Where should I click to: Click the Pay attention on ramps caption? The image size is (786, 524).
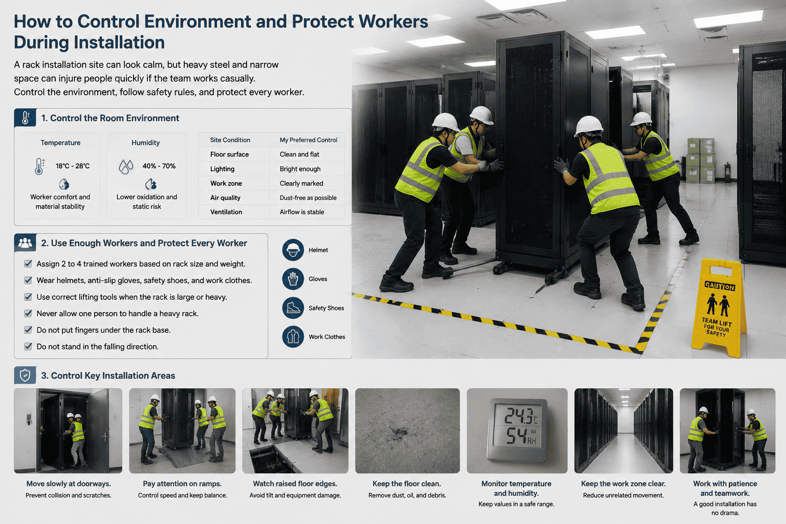click(182, 484)
